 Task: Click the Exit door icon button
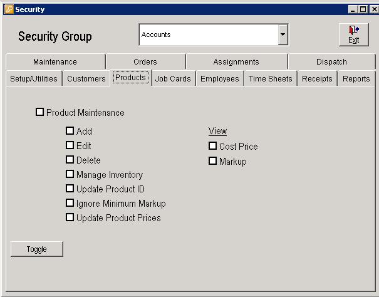[353, 34]
